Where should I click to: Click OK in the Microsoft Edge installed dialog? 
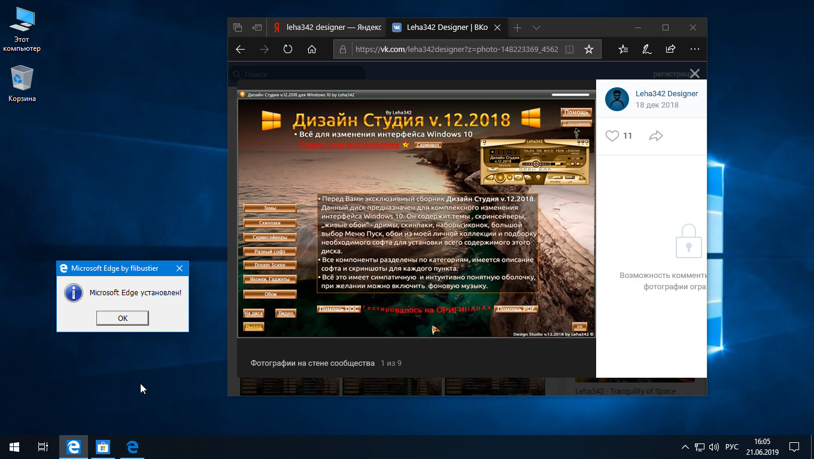pos(123,318)
